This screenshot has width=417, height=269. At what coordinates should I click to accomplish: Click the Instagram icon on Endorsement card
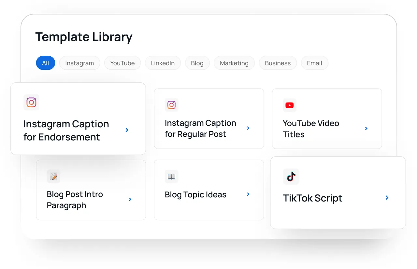click(31, 102)
